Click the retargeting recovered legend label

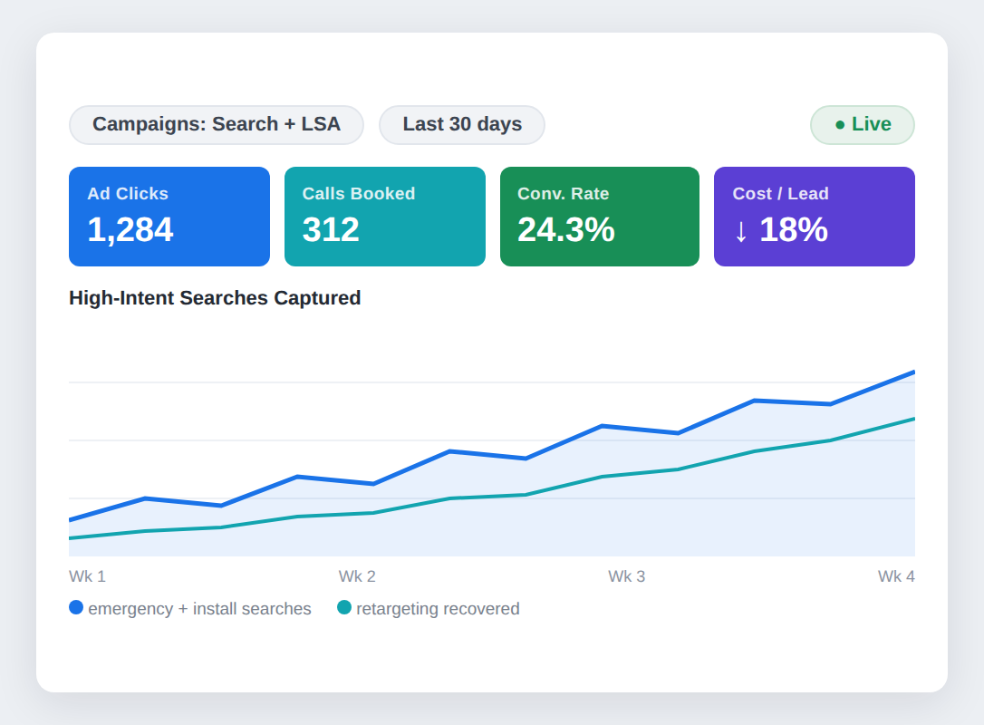438,609
